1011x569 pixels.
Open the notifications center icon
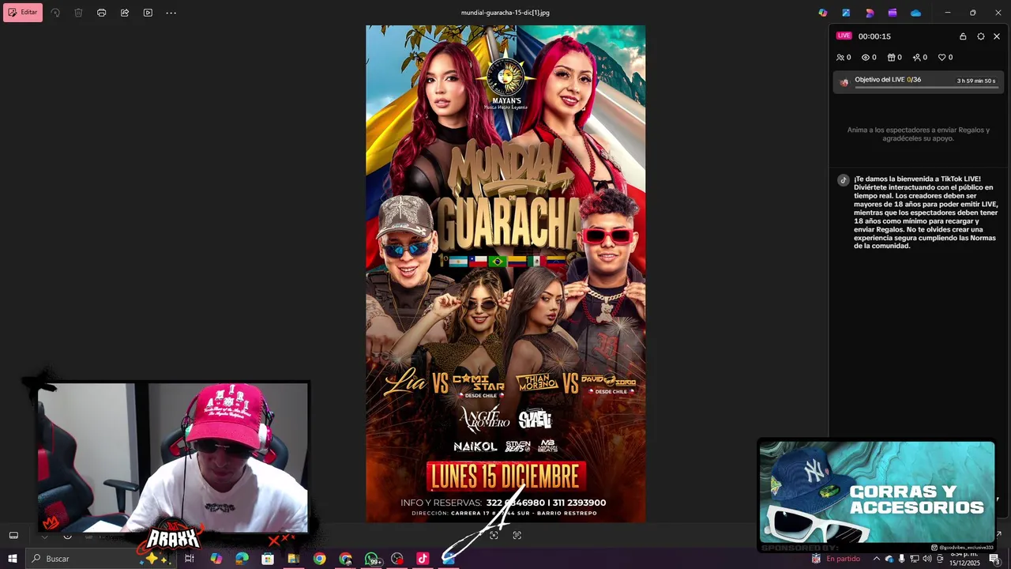click(994, 559)
